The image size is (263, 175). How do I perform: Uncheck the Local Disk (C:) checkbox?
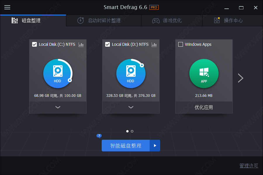34,44
